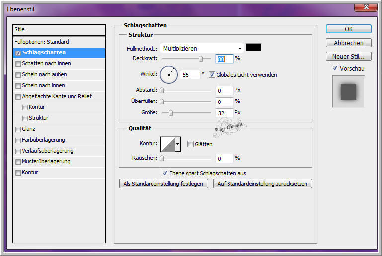Enable Abgeflachte Kante und Relief checkbox
Viewport: 382px width, 256px height.
18,97
